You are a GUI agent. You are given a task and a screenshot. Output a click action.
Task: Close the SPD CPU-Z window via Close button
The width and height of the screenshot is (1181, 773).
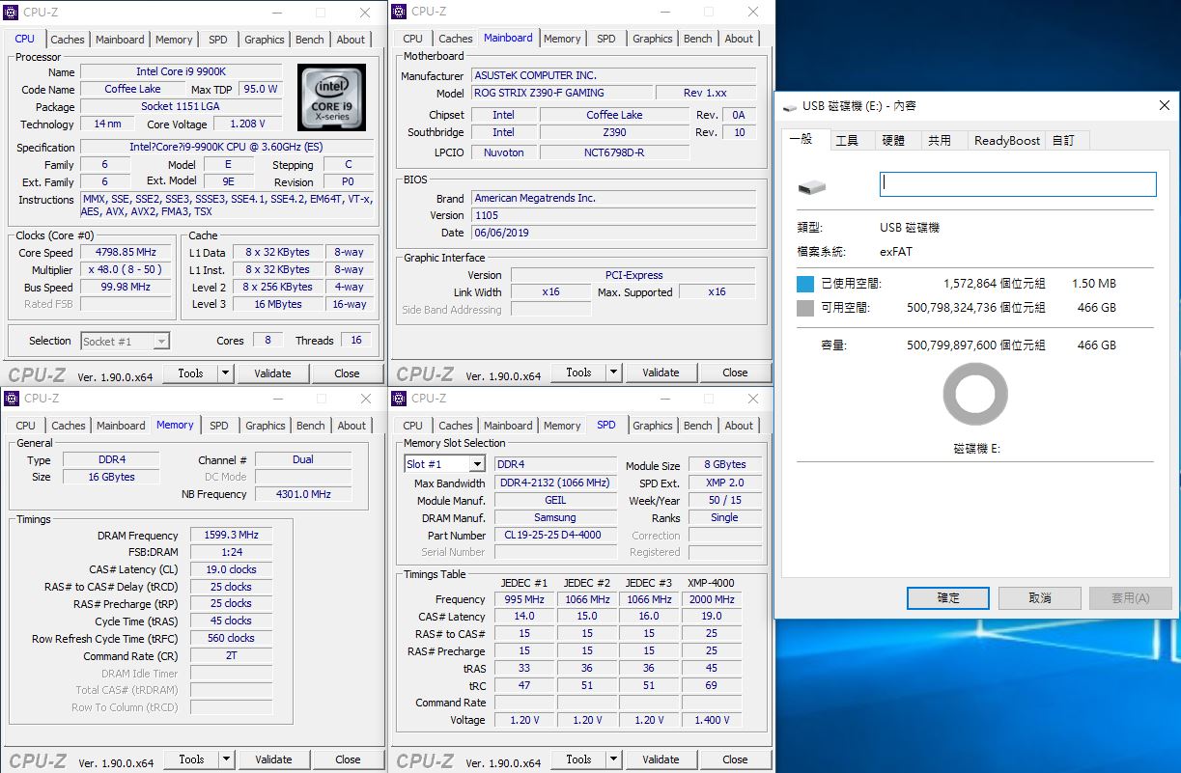click(735, 759)
